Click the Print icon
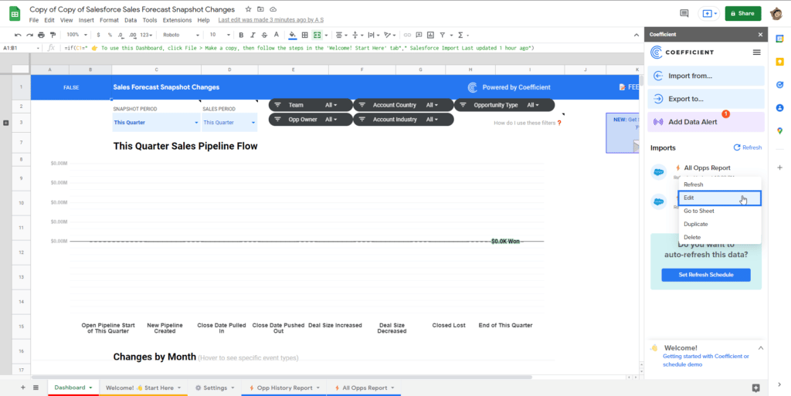 (x=42, y=35)
